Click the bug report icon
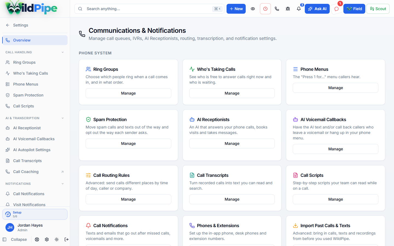Viewport: 394px width, 246px height. (x=288, y=9)
